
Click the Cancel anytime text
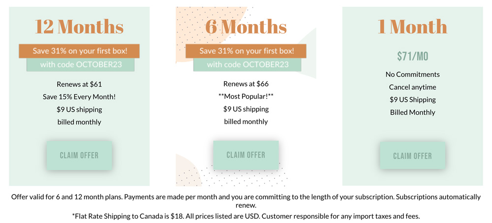tap(413, 87)
